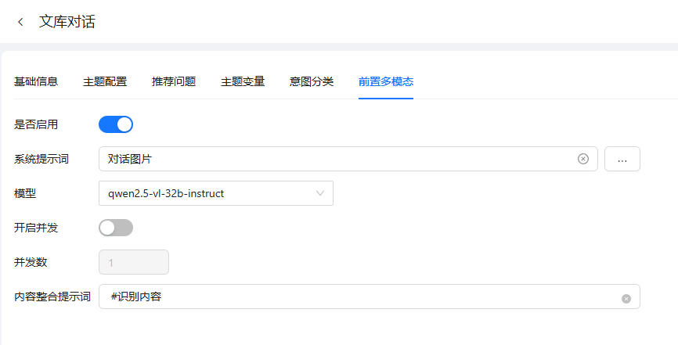Click into the 系统提示词 field containing 对话图片
Viewport: 678px width, 345px height.
337,159
